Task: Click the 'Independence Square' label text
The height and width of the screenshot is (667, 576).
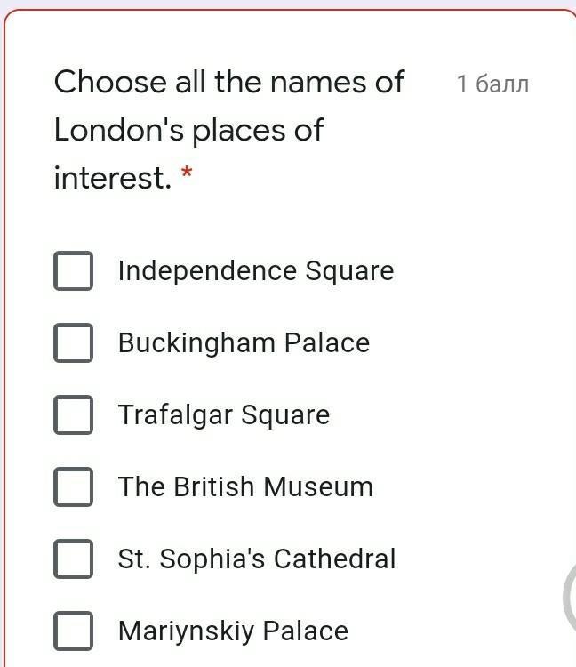Action: click(x=255, y=271)
